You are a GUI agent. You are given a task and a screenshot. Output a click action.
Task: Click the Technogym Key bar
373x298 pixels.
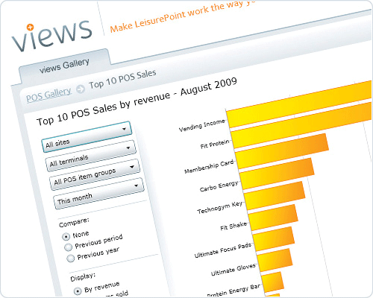pos(275,196)
